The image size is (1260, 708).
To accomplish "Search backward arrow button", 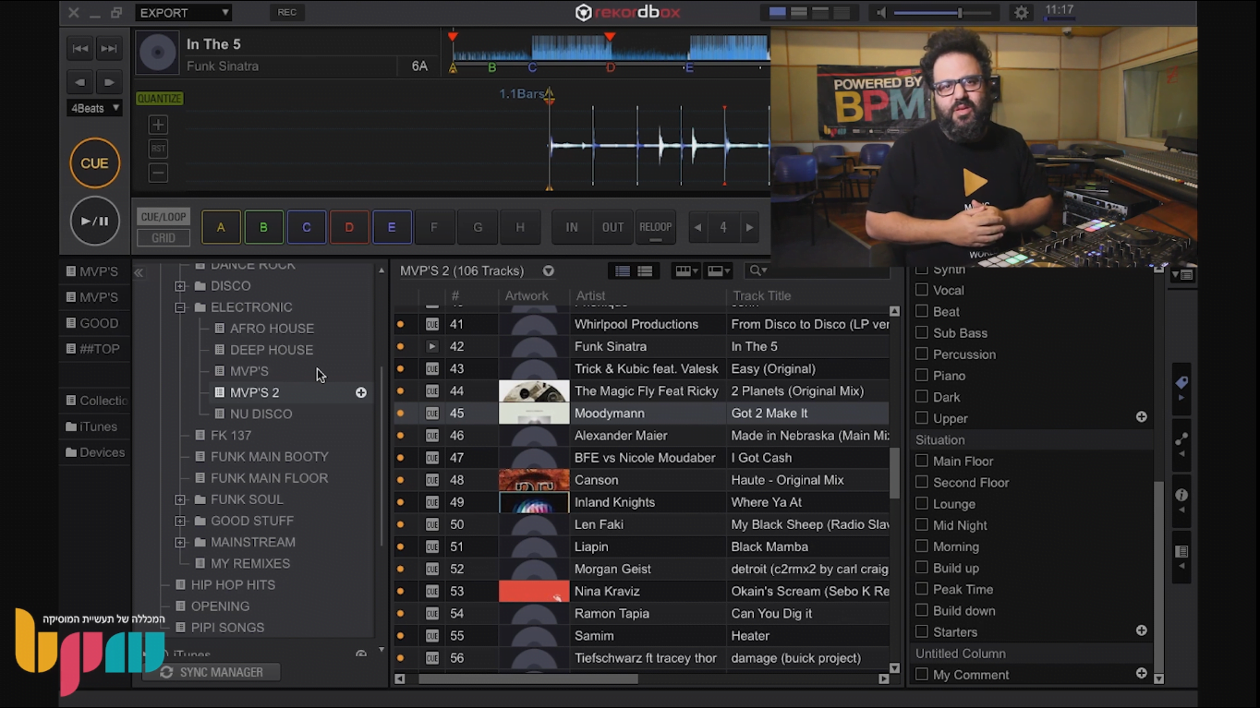I will coord(80,82).
